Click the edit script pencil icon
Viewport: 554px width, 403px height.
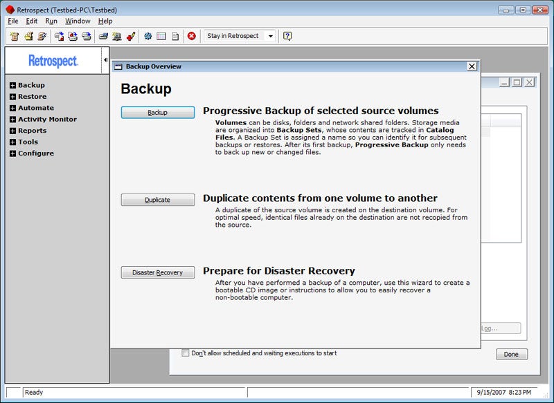click(x=42, y=36)
